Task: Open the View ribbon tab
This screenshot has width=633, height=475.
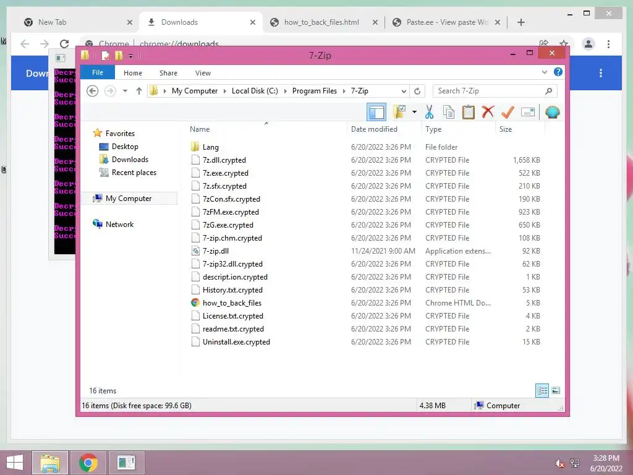Action: tap(203, 73)
